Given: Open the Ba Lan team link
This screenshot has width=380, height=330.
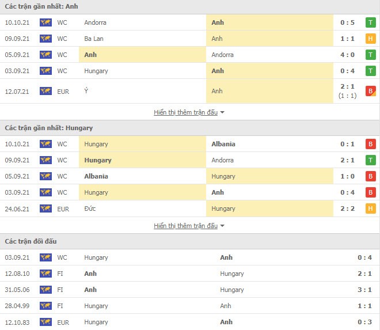Looking at the screenshot, I should point(94,39).
